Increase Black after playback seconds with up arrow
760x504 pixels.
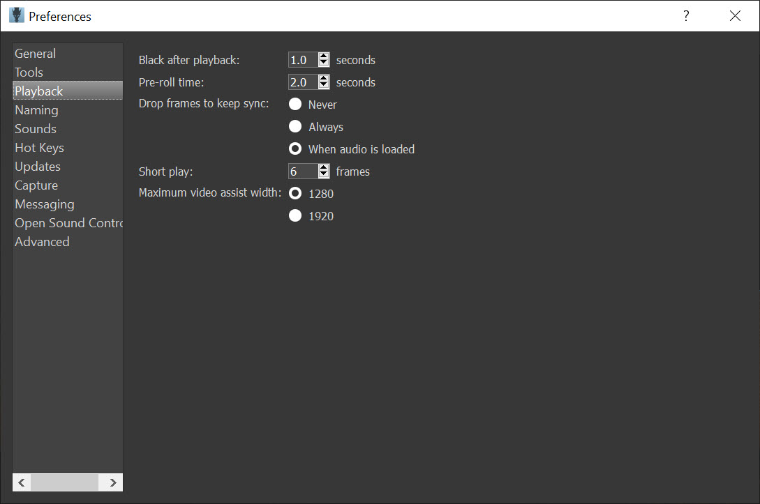pyautogui.click(x=324, y=56)
